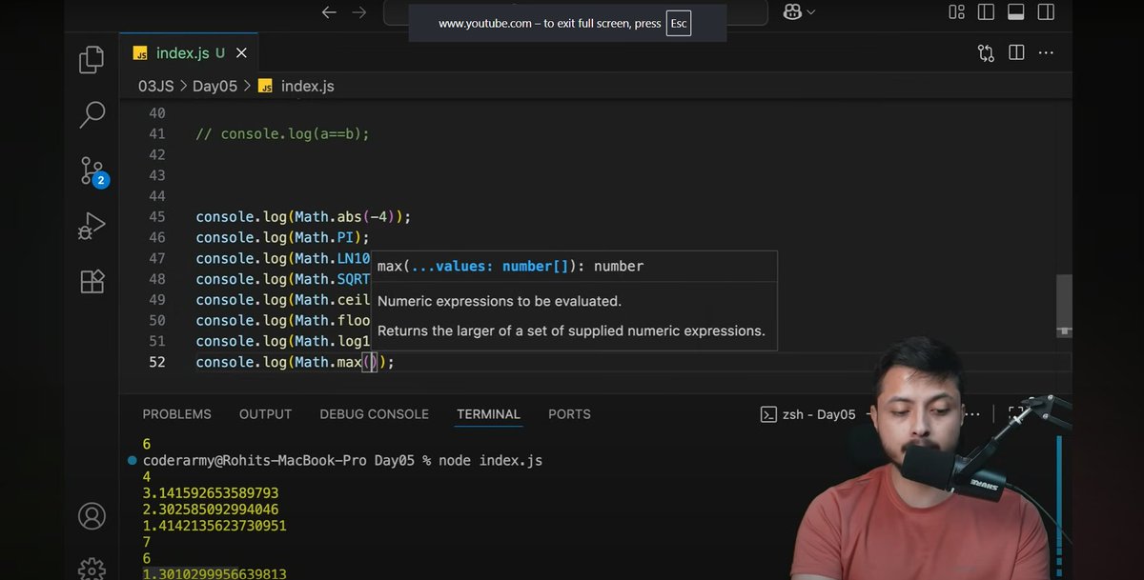Switch to the TERMINAL tab
Viewport: 1144px width, 580px height.
[x=488, y=414]
